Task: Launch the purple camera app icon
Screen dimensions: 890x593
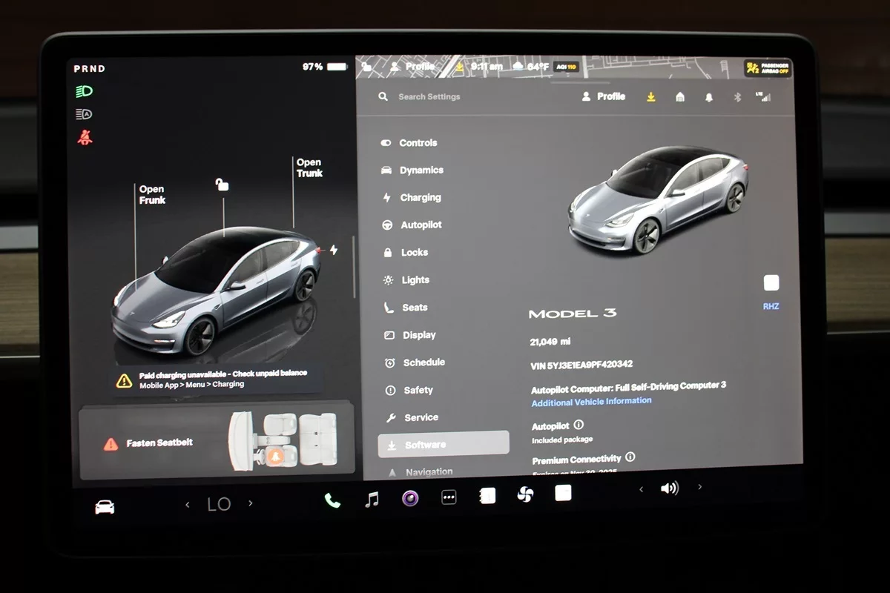Action: (410, 498)
